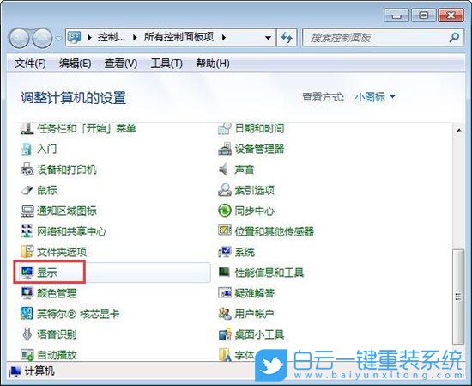Screen dimensions: 472x386
Task: Open the 系统 link
Action: 245,252
